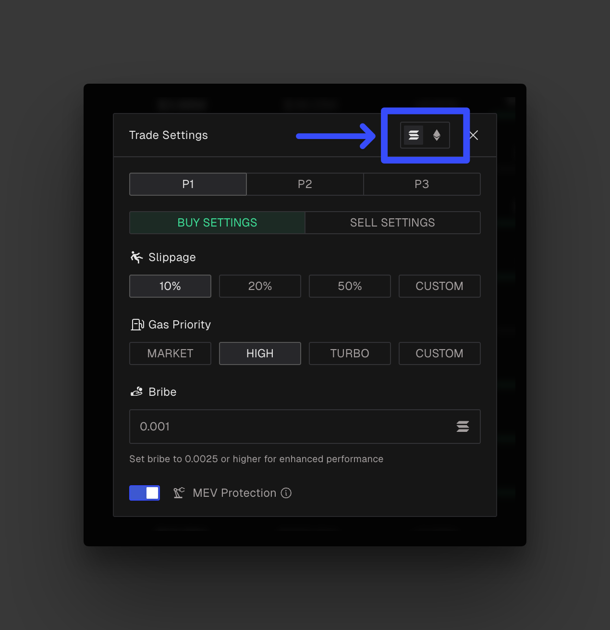Set slippage to 20%
This screenshot has height=630, width=610.
click(260, 286)
